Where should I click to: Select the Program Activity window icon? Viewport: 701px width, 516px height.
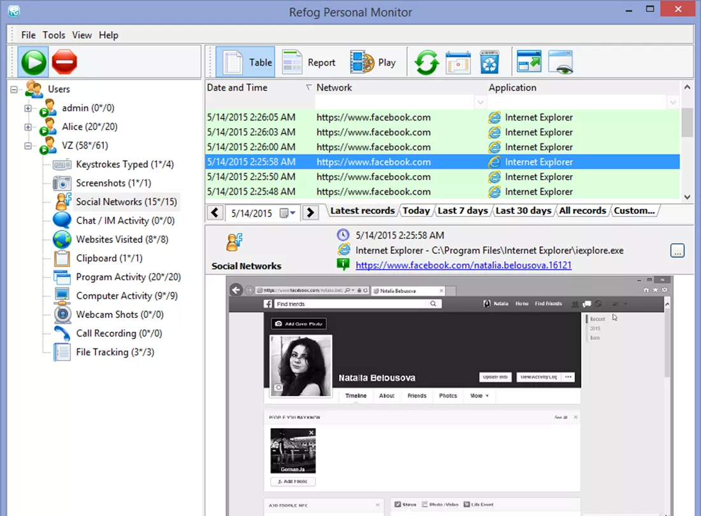coord(62,277)
